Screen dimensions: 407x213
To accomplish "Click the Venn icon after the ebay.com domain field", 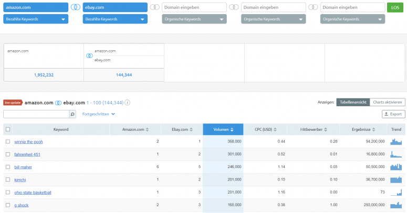I will click(x=155, y=7).
